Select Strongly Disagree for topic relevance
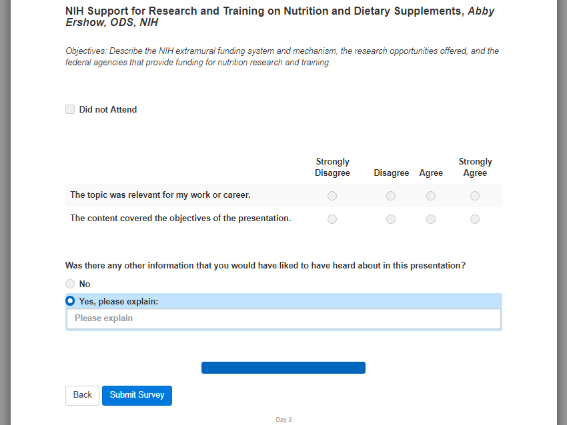 332,196
